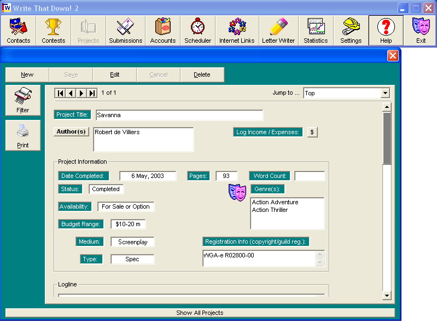Open Help
This screenshot has width=437, height=322.
[x=386, y=31]
